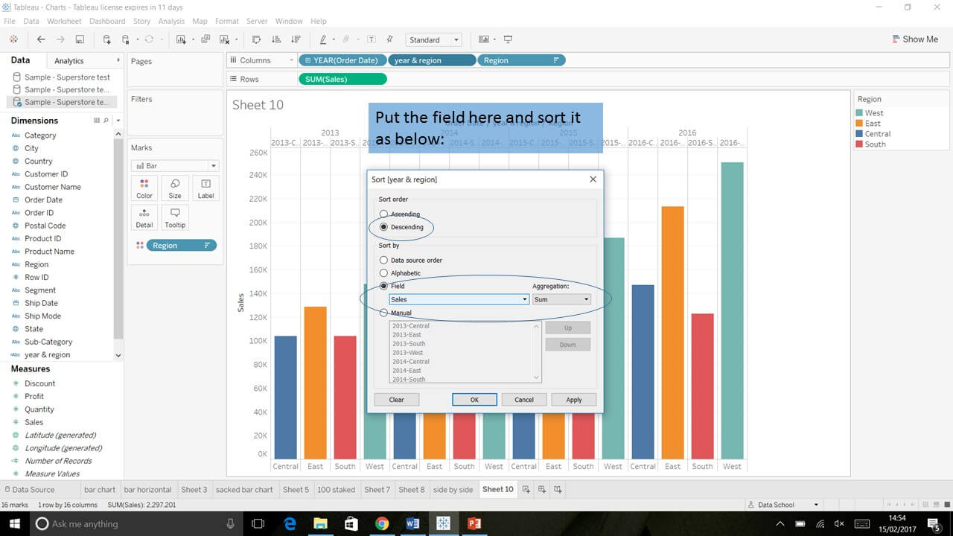953x536 pixels.
Task: Click the sort ascending toolbar icon
Action: pos(276,39)
